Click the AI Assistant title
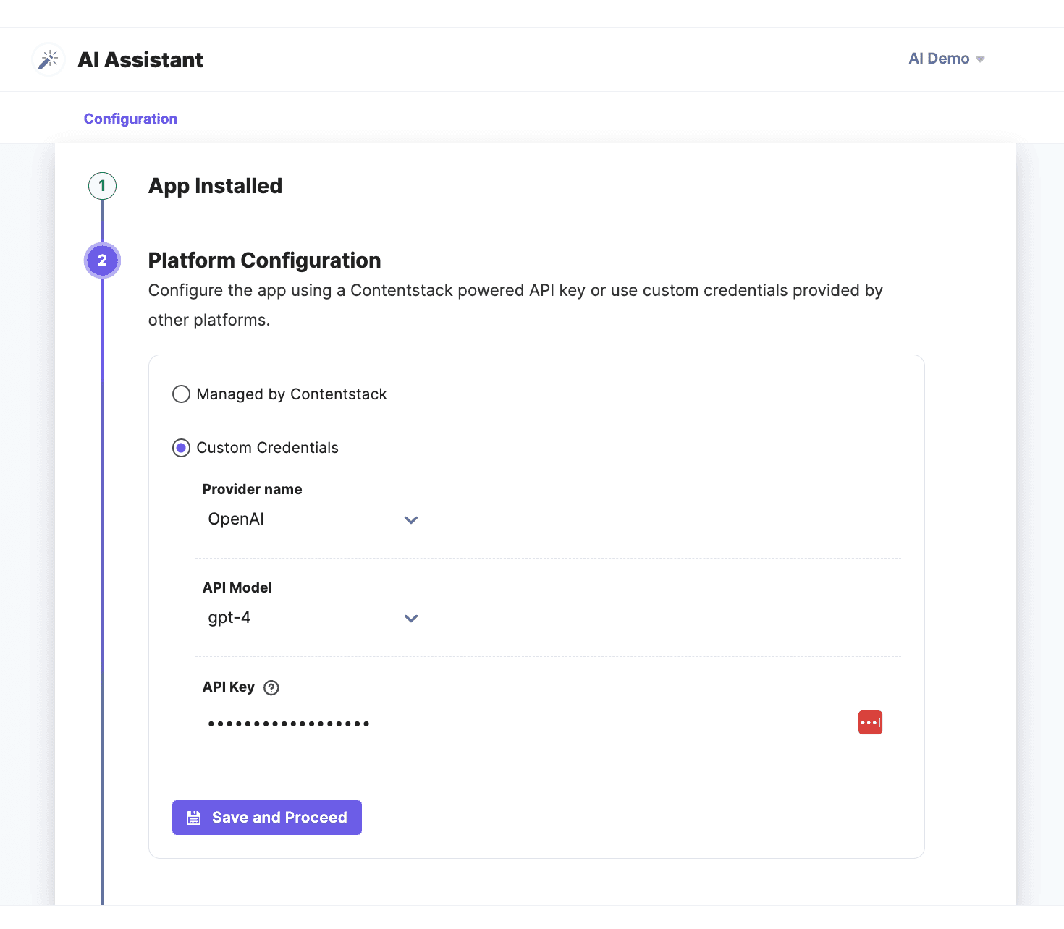 [140, 60]
